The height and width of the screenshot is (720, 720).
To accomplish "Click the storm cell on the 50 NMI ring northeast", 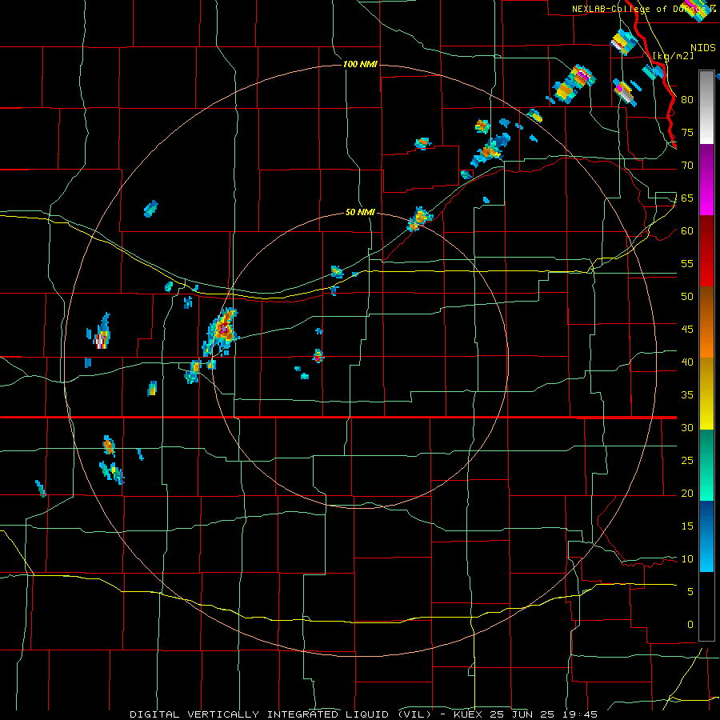I will point(419,219).
